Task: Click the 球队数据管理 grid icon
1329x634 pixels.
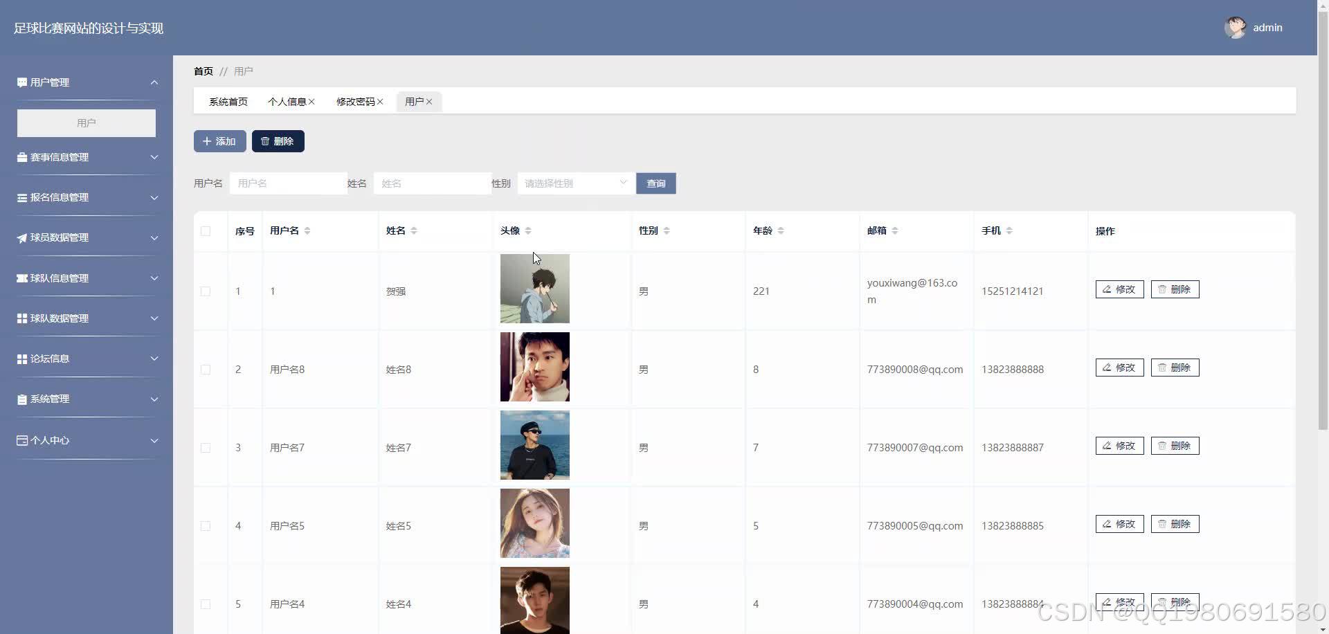Action: [22, 318]
